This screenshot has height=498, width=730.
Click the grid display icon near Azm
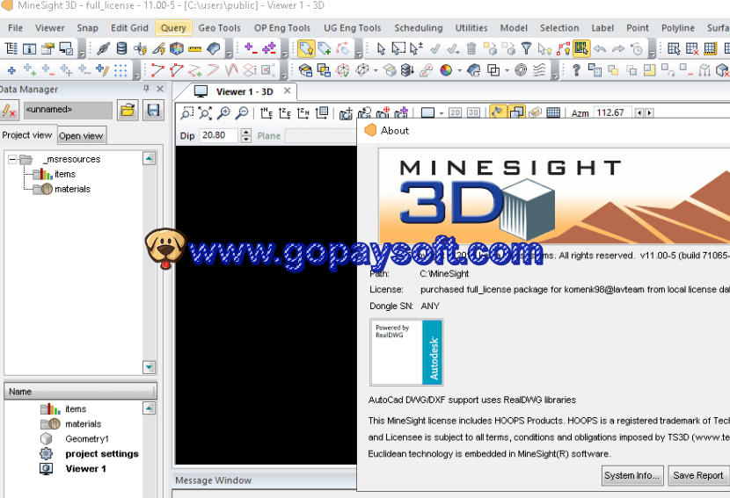553,112
